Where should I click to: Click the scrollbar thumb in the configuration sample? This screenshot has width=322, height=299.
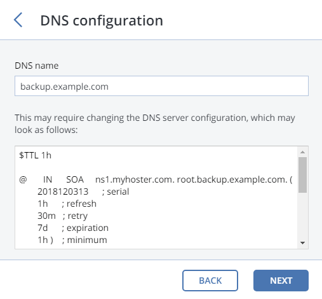click(302, 175)
